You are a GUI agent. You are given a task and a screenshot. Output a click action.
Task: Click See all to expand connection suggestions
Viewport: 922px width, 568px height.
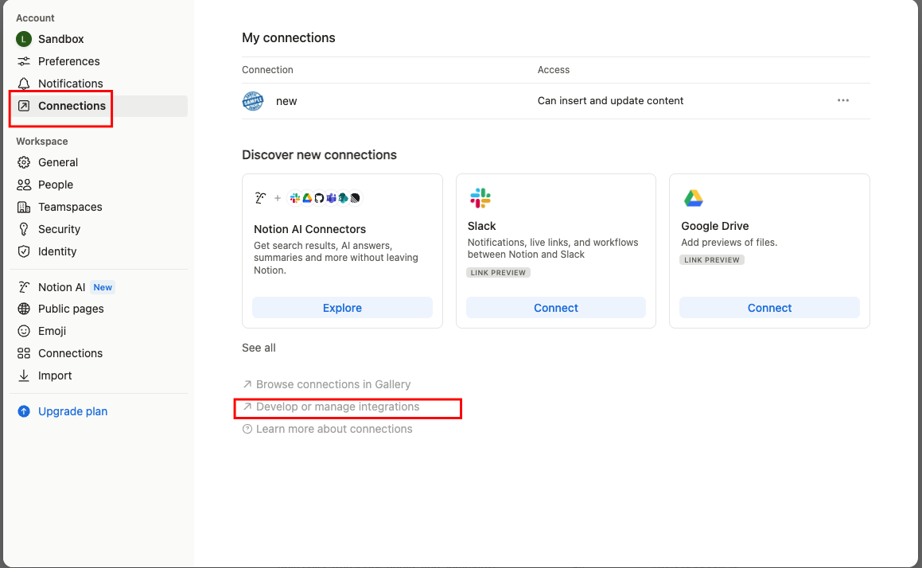click(259, 348)
